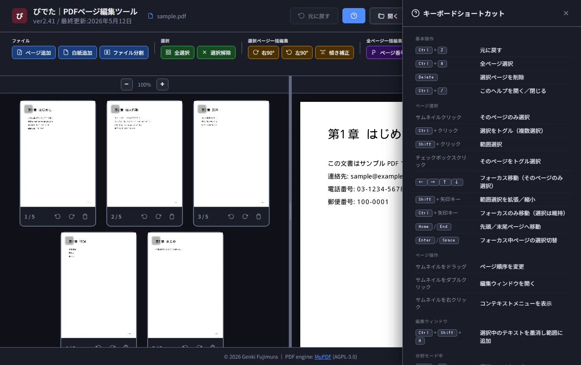Click このヘルプを開く／閉じる row text
The width and height of the screenshot is (581, 365).
click(513, 91)
